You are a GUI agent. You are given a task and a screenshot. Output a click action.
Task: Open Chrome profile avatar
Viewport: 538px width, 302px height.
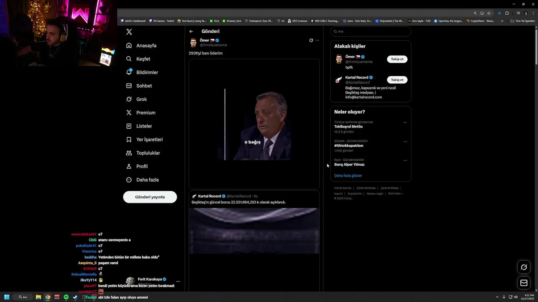(x=525, y=13)
